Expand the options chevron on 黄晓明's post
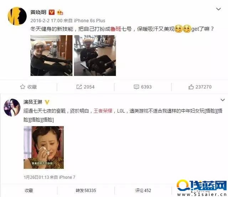228x197 pixels. (218, 9)
